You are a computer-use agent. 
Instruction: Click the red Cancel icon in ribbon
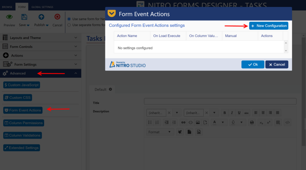[57, 17]
